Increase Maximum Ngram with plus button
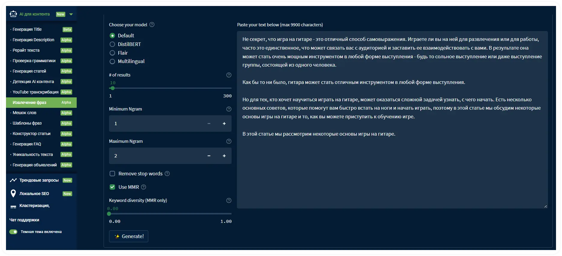Screen dimensions: 562x256 click(x=224, y=156)
